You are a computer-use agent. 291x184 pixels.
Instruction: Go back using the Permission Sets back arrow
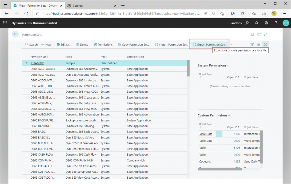[15, 34]
